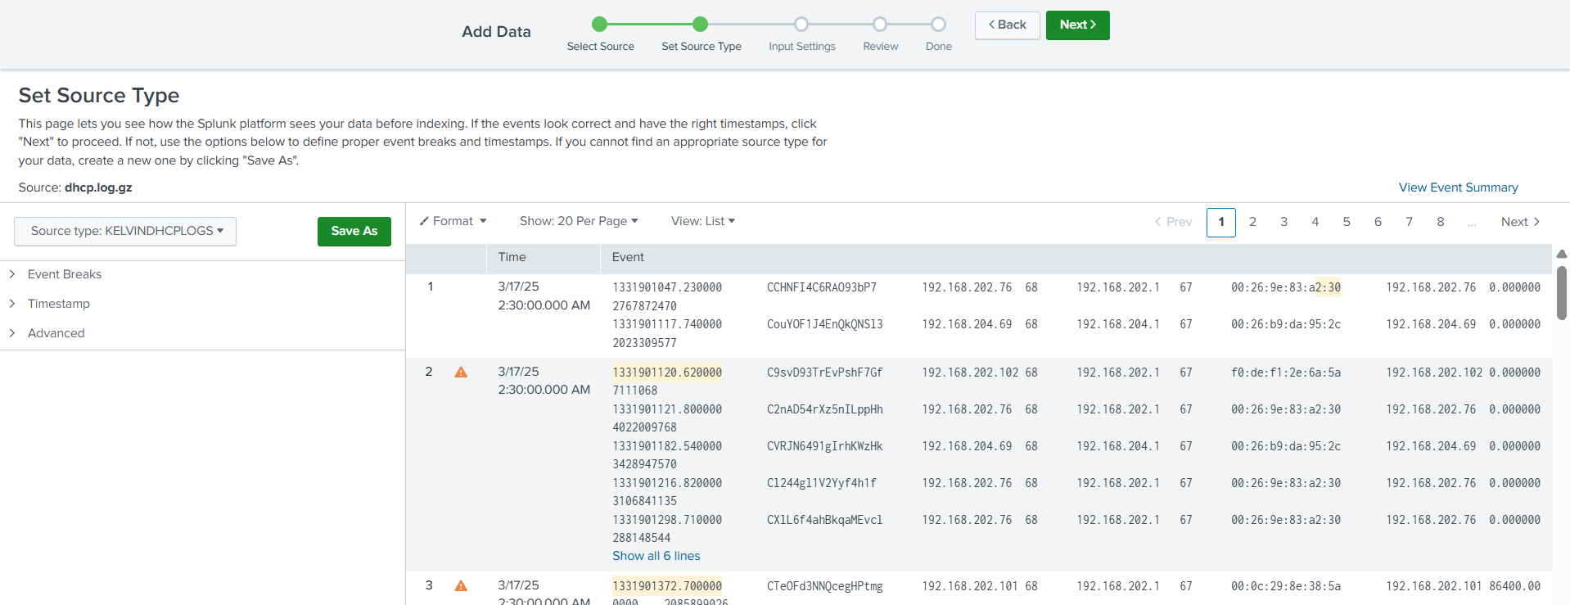Open the Source type KELVINDHCPLOGS dropdown

coord(125,231)
